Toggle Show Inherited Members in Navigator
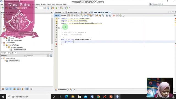 coord(3,89)
